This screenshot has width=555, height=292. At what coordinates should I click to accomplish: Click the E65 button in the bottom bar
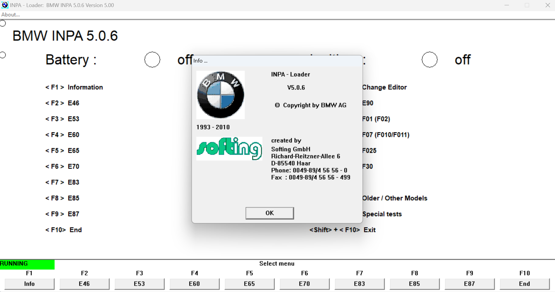pos(249,284)
